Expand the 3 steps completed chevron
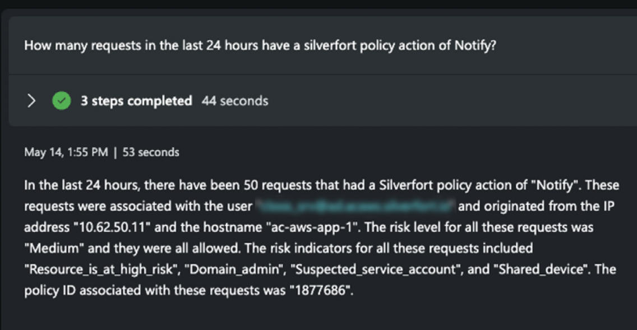 pyautogui.click(x=31, y=101)
